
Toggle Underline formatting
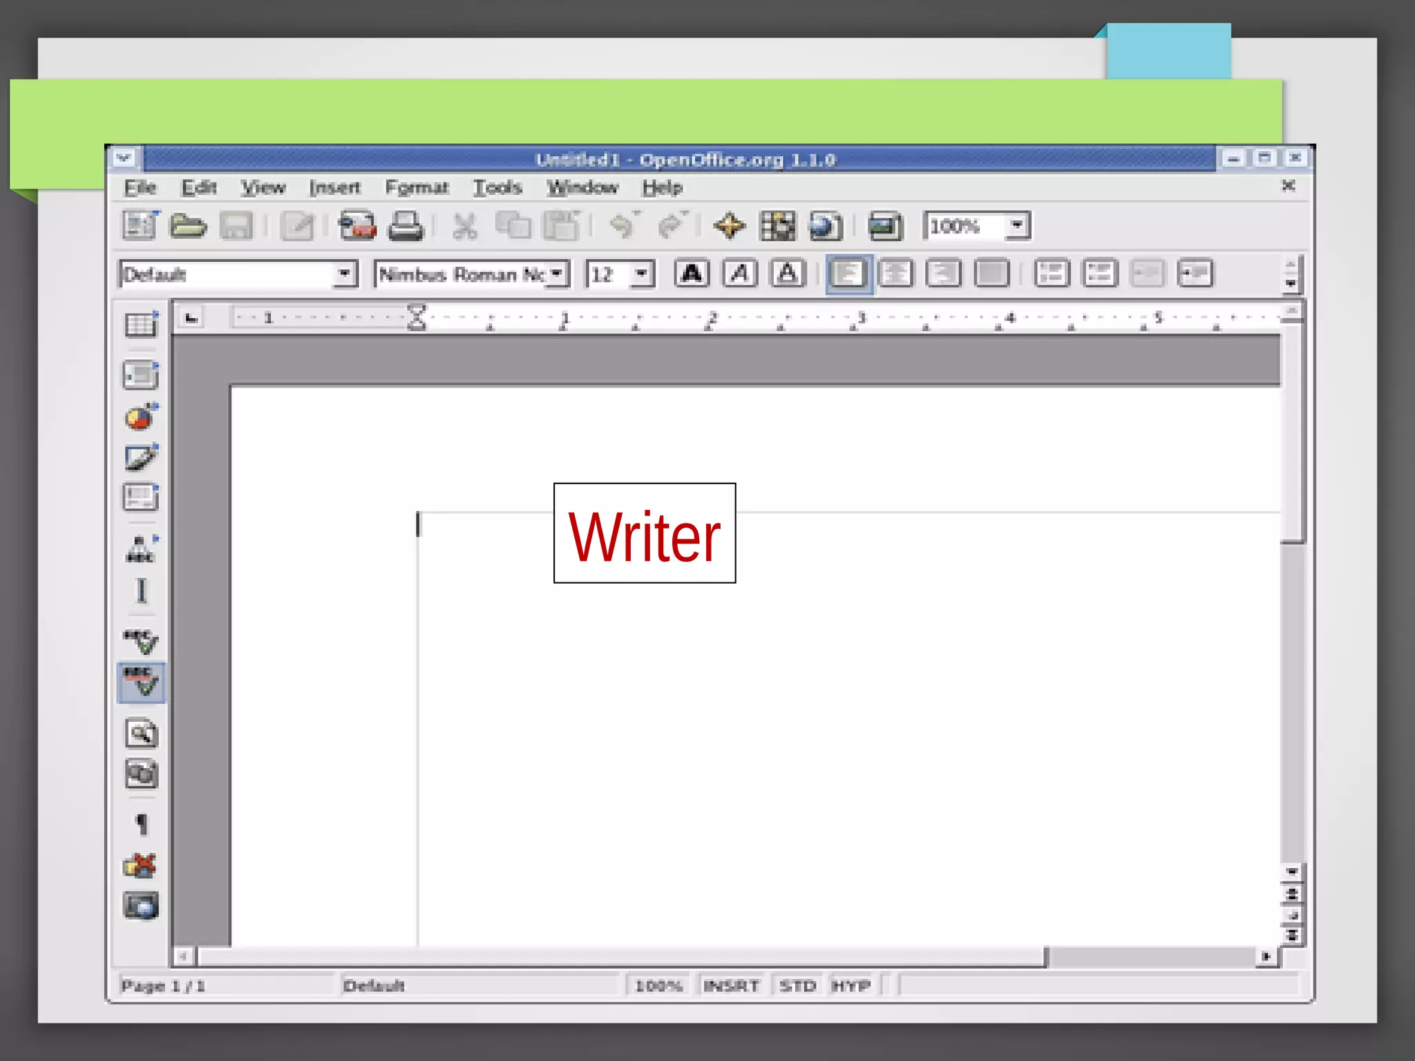pyautogui.click(x=788, y=274)
